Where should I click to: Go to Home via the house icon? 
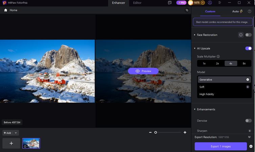(5, 10)
